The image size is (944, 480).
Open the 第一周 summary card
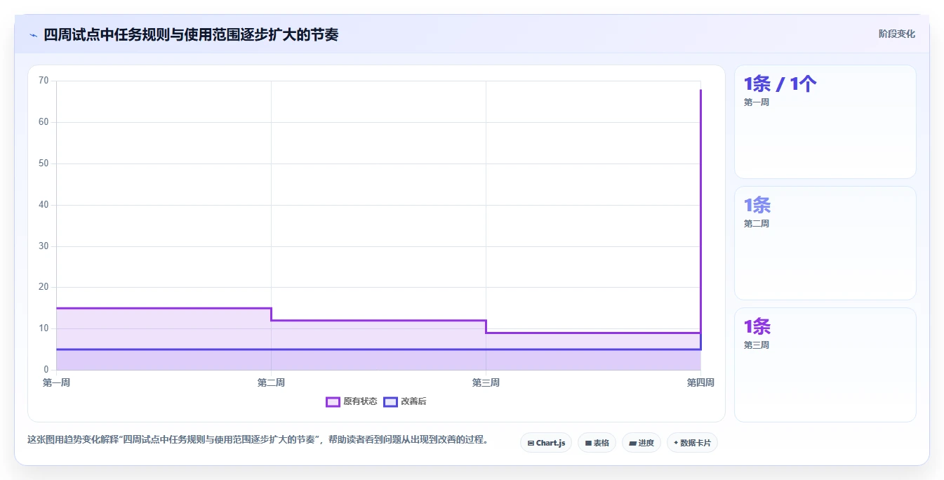tap(825, 122)
